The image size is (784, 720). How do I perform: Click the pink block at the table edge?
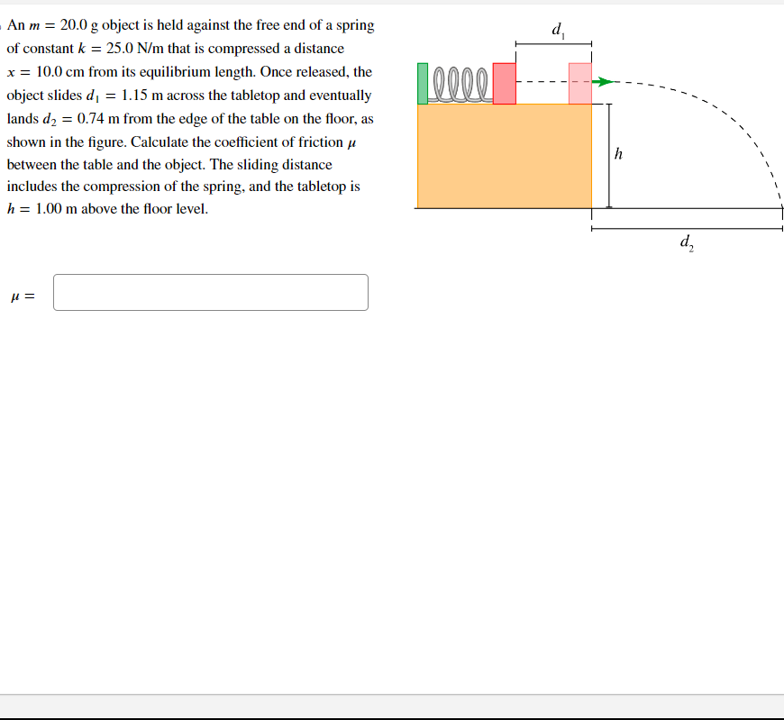[x=579, y=83]
